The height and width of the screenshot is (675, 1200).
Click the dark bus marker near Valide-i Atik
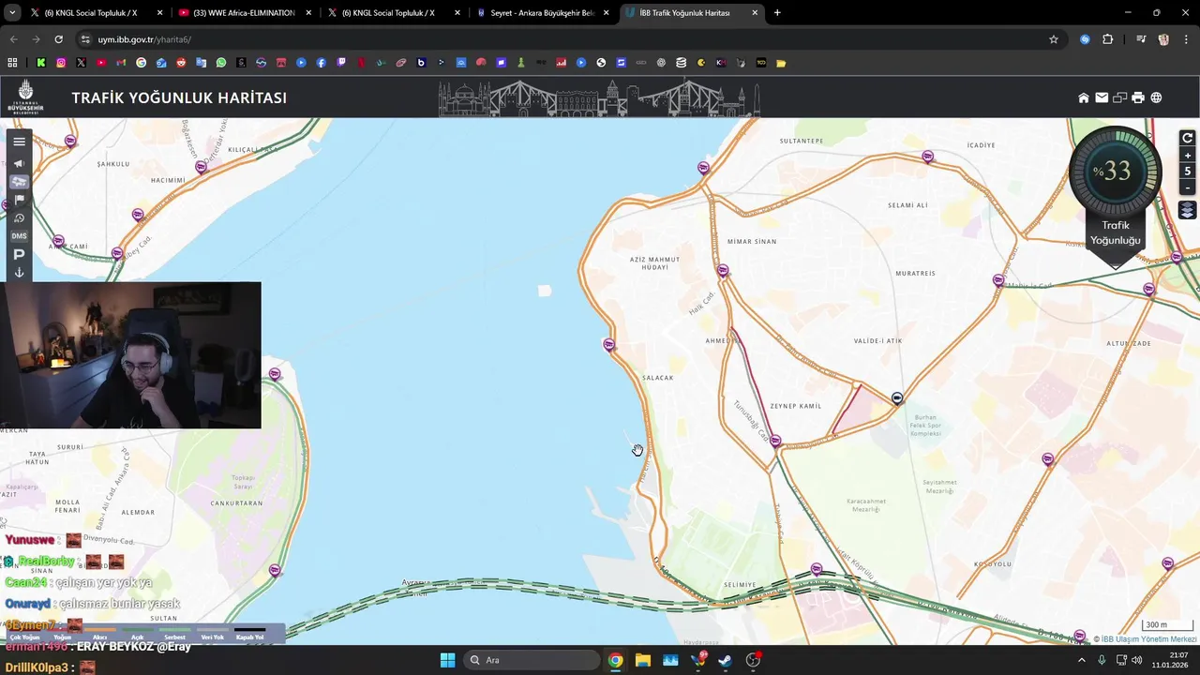897,398
